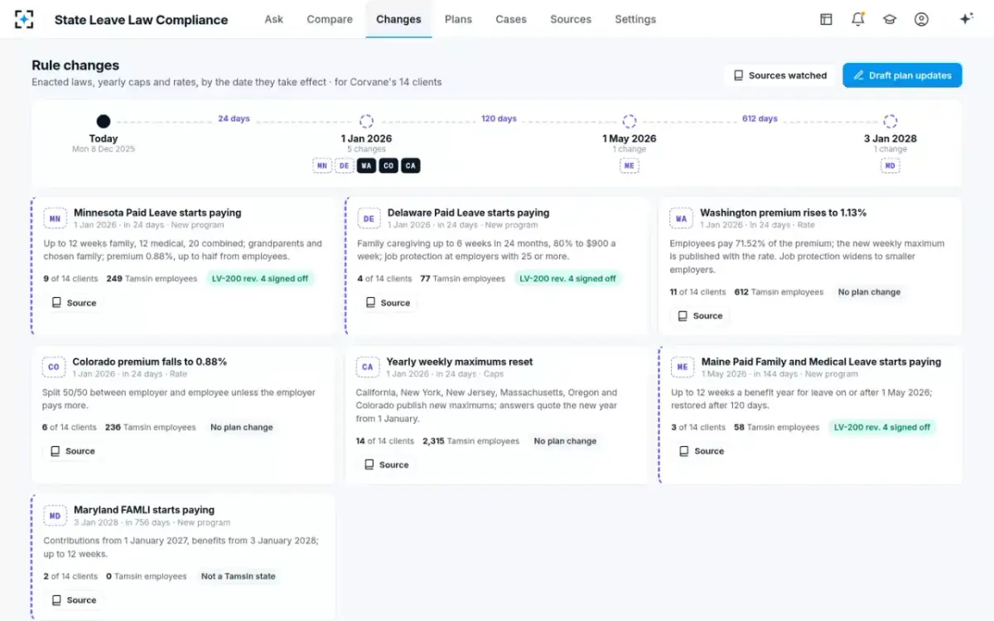Open Source for Washington premium card
Viewport: 994px width, 621px height.
(x=700, y=316)
